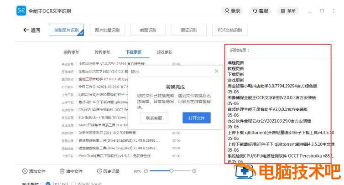The image size is (344, 185).
Task: Switch to the 票证识别 tab
Action: [x=189, y=30]
